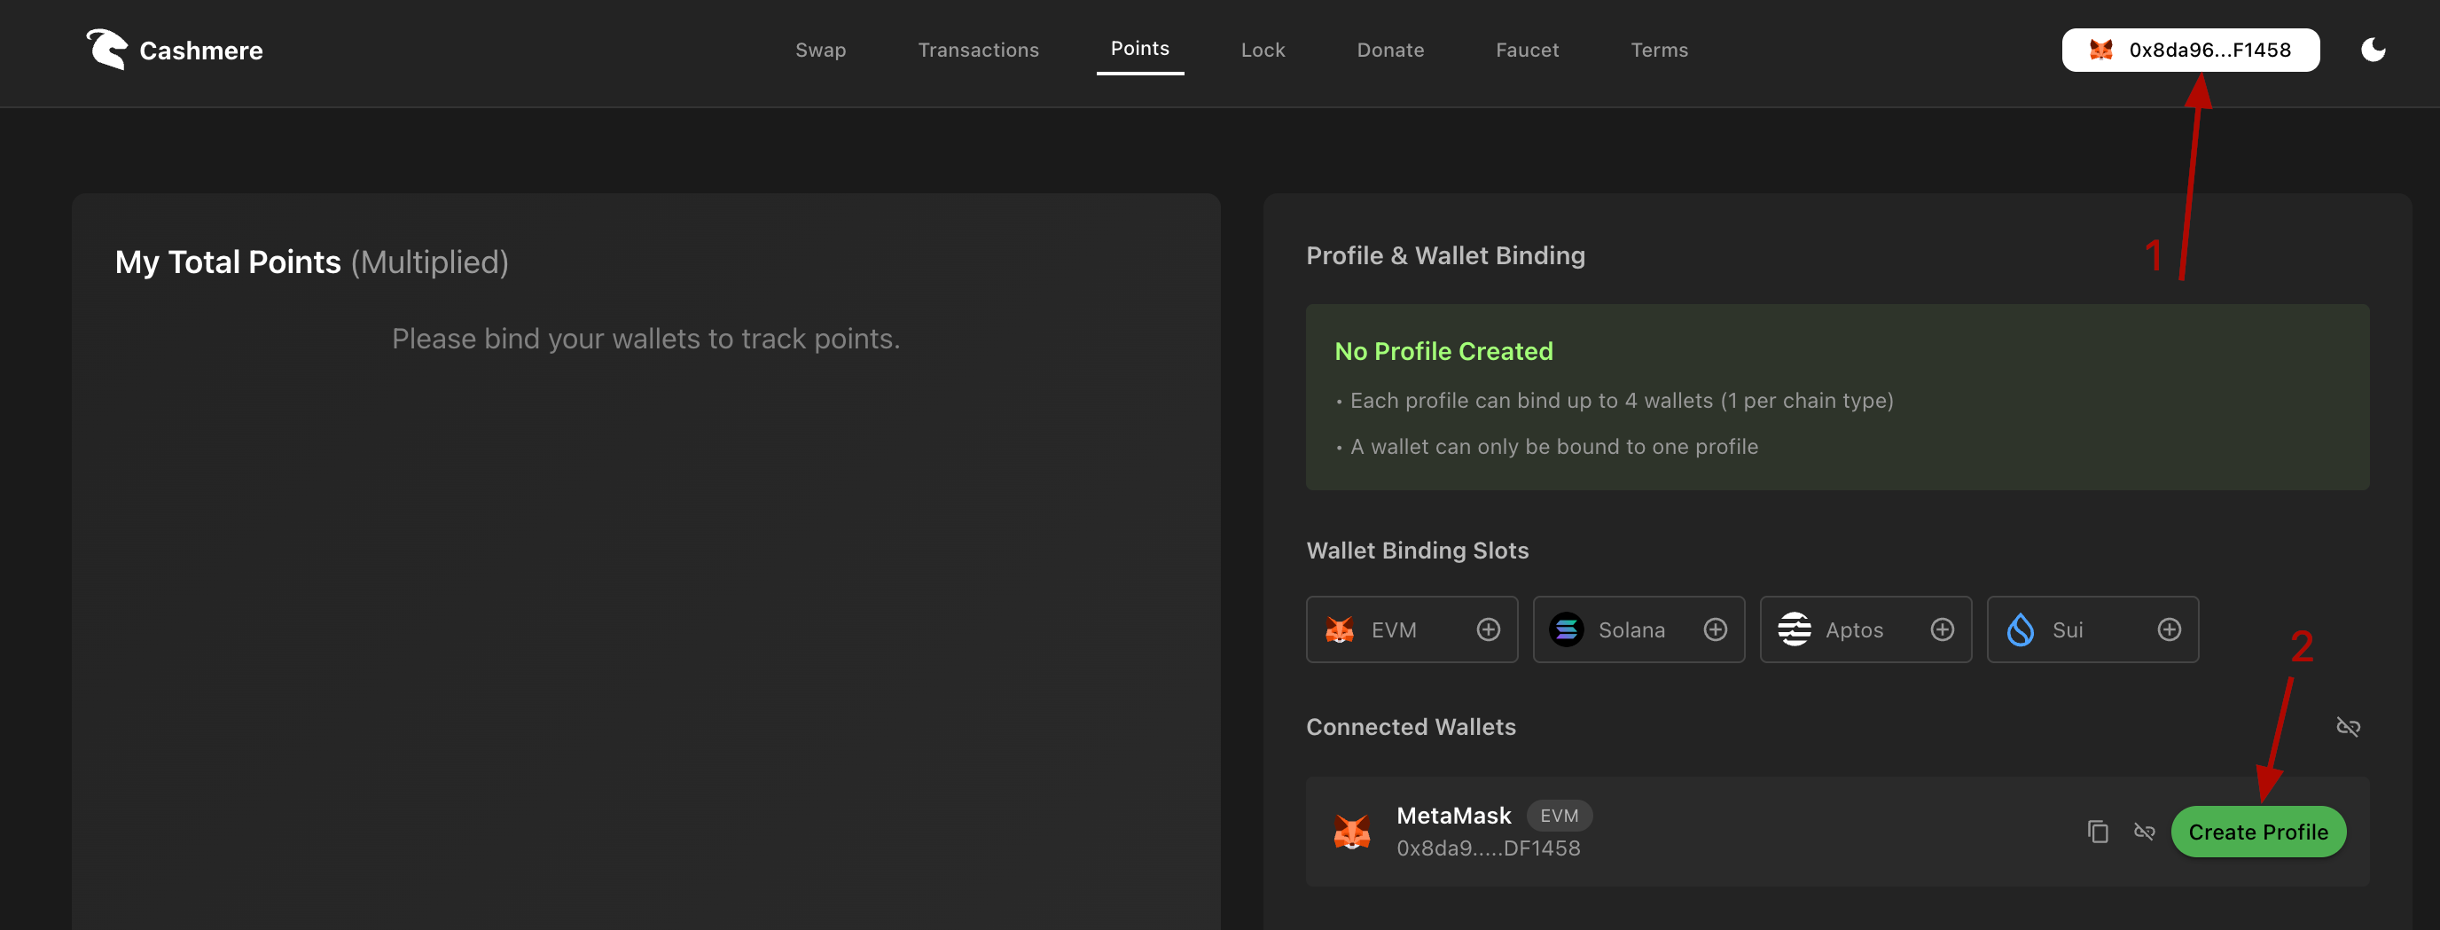This screenshot has width=2440, height=930.
Task: Switch to the Lock tab
Action: pyautogui.click(x=1263, y=51)
